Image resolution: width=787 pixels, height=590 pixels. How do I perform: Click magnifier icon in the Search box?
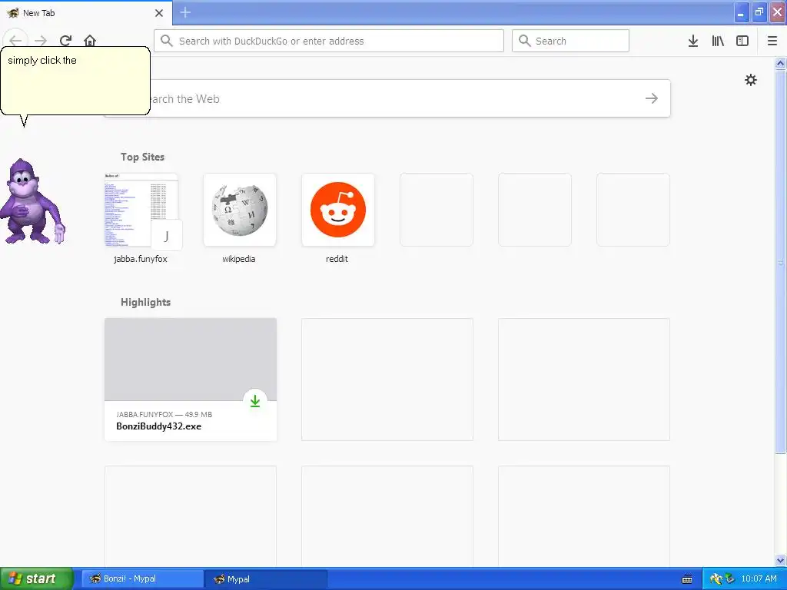pos(524,41)
